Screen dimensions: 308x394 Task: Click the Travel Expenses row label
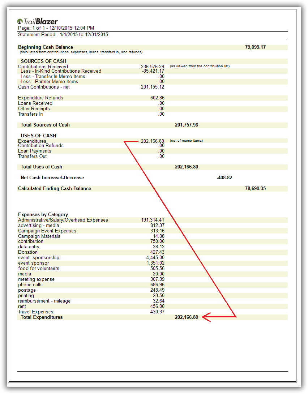[35, 312]
